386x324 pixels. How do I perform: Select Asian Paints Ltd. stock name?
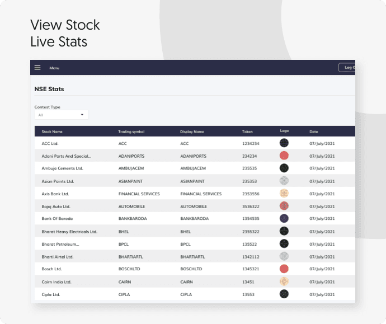pyautogui.click(x=58, y=181)
